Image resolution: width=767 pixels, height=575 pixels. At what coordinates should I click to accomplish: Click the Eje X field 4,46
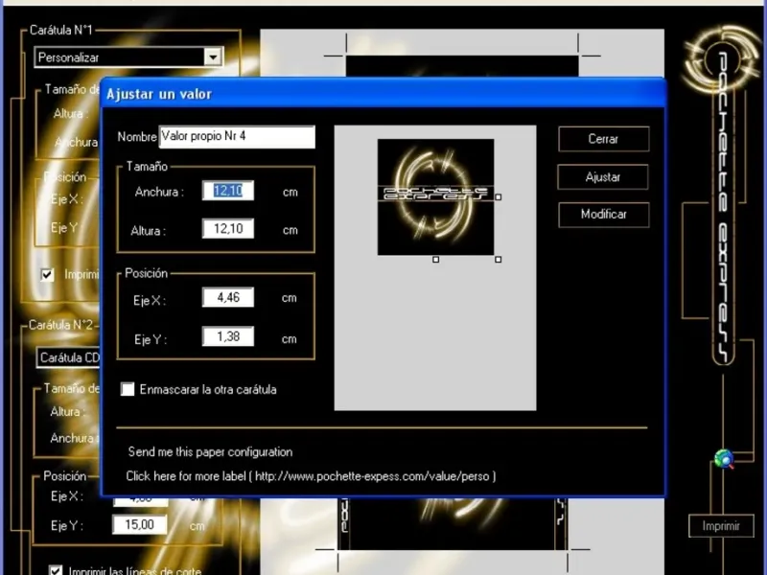[228, 297]
